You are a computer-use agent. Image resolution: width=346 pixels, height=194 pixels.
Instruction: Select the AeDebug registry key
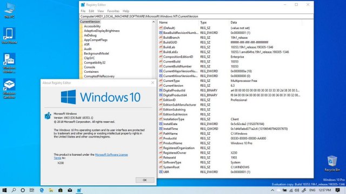pyautogui.click(x=90, y=35)
